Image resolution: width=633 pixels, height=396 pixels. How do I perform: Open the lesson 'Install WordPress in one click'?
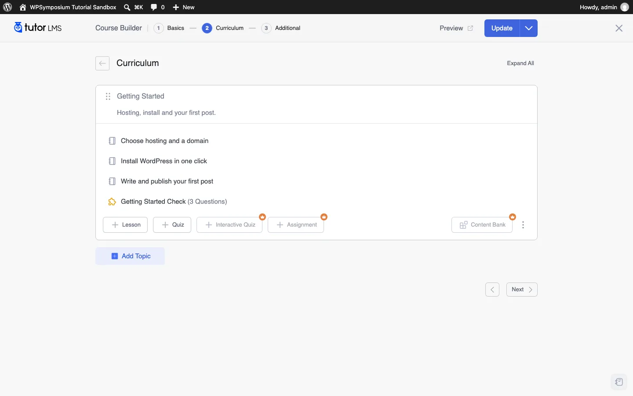point(164,161)
